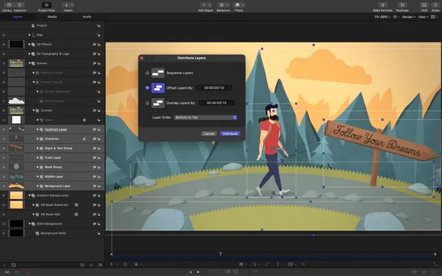The height and width of the screenshot is (276, 442).
Task: Click the record animation red button
Action: click(x=28, y=272)
